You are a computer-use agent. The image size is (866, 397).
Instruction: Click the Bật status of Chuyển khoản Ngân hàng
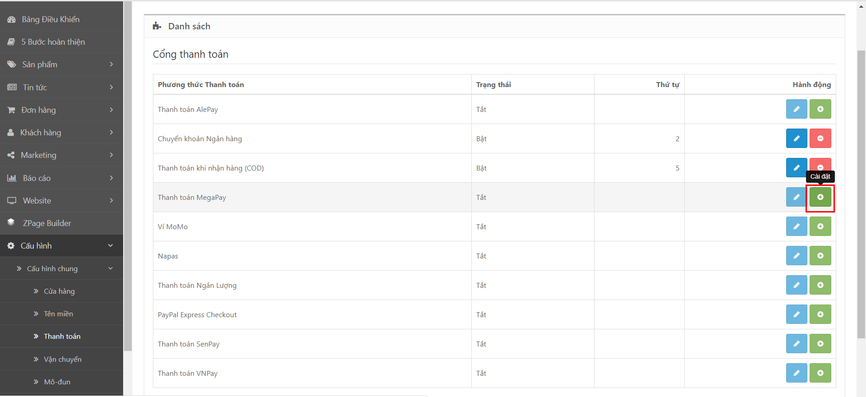481,139
